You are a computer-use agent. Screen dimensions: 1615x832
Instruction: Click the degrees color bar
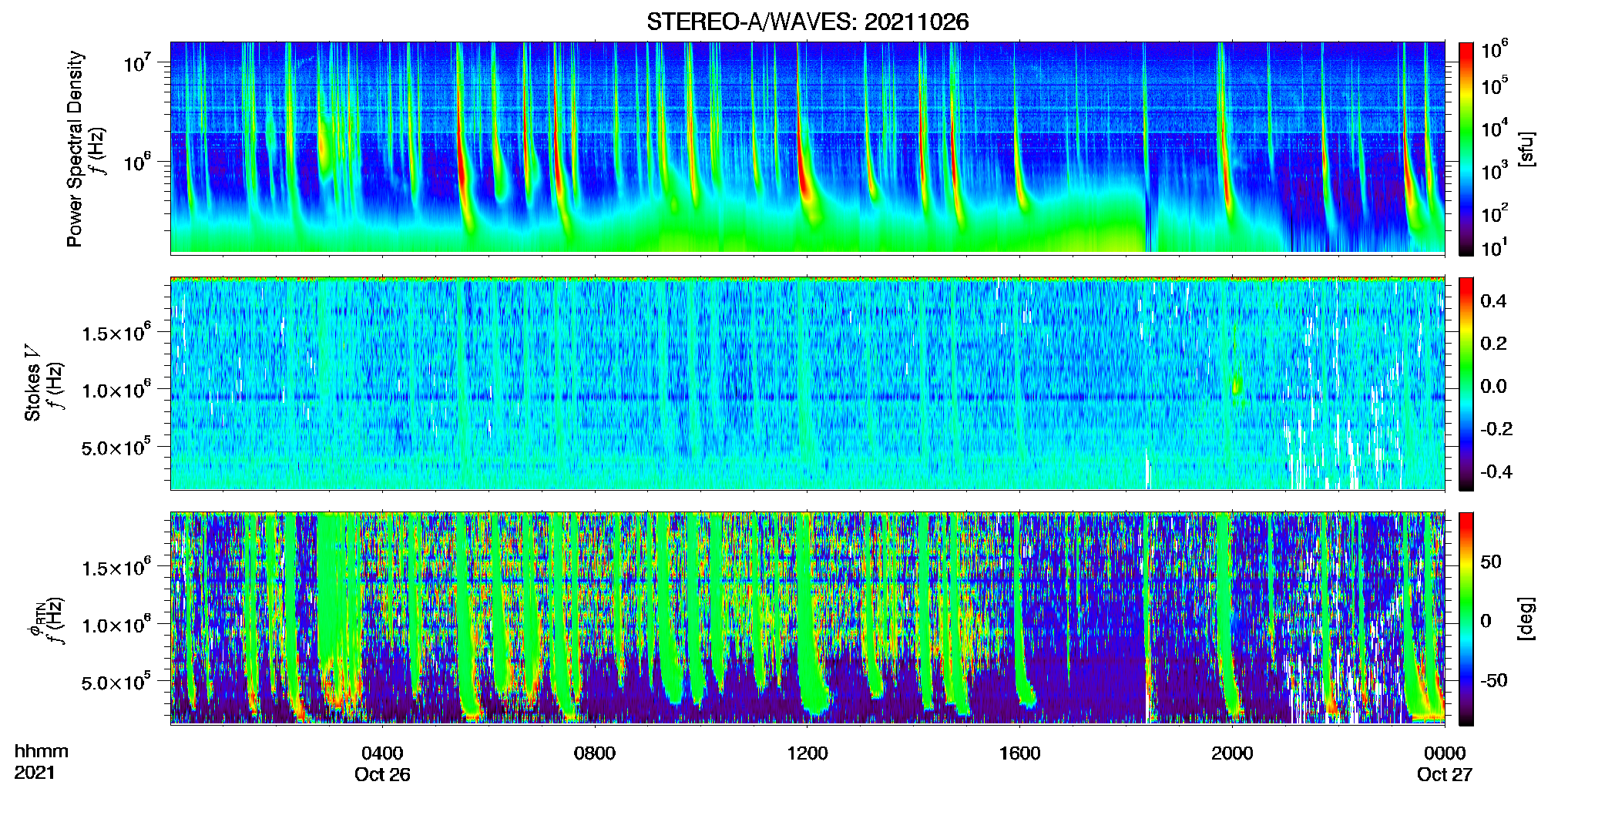click(x=1466, y=619)
